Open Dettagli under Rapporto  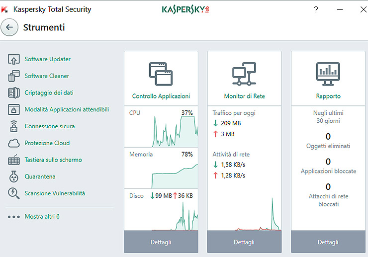tap(328, 242)
